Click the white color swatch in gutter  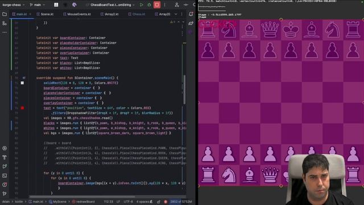click(22, 83)
